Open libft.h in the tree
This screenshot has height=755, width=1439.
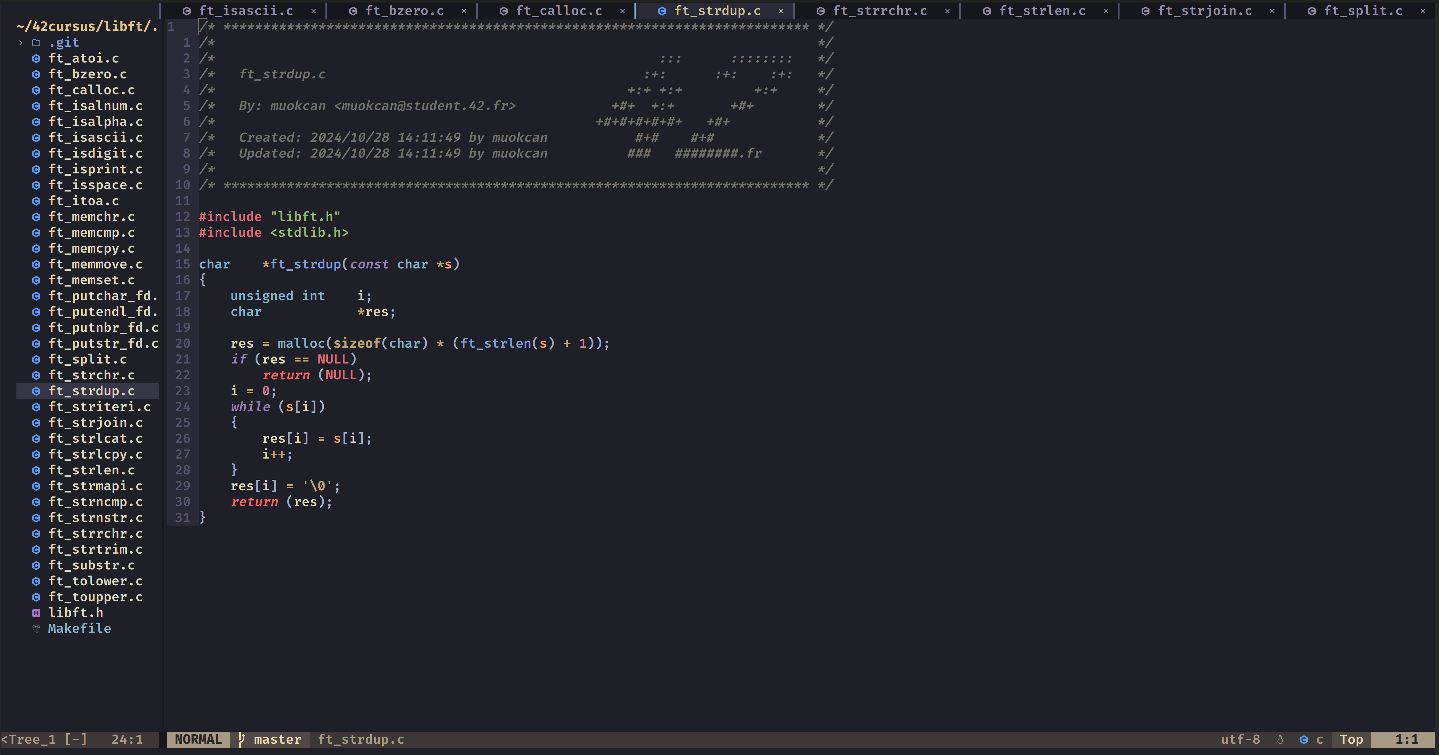tap(75, 613)
